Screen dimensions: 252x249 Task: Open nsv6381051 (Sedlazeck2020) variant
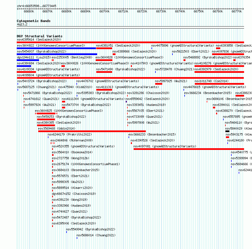point(118,45)
